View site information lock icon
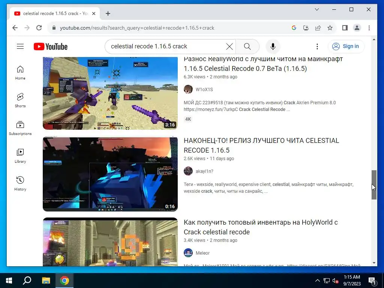 click(x=54, y=28)
